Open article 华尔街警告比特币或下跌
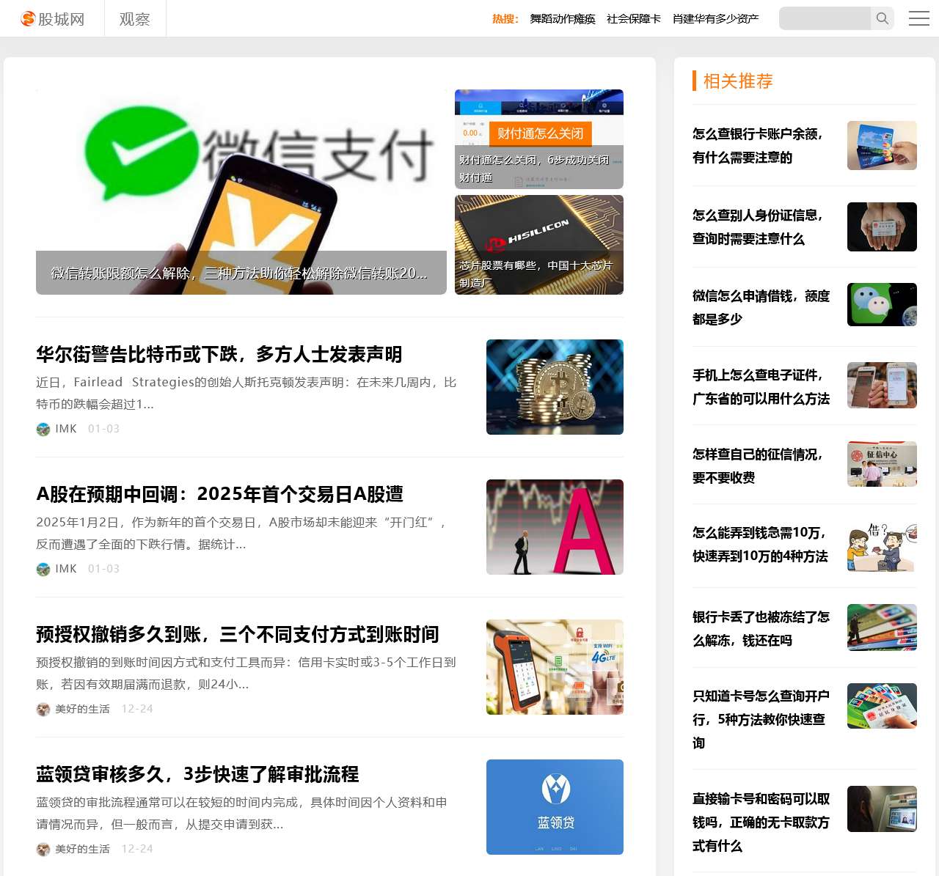The height and width of the screenshot is (876, 939). click(219, 355)
